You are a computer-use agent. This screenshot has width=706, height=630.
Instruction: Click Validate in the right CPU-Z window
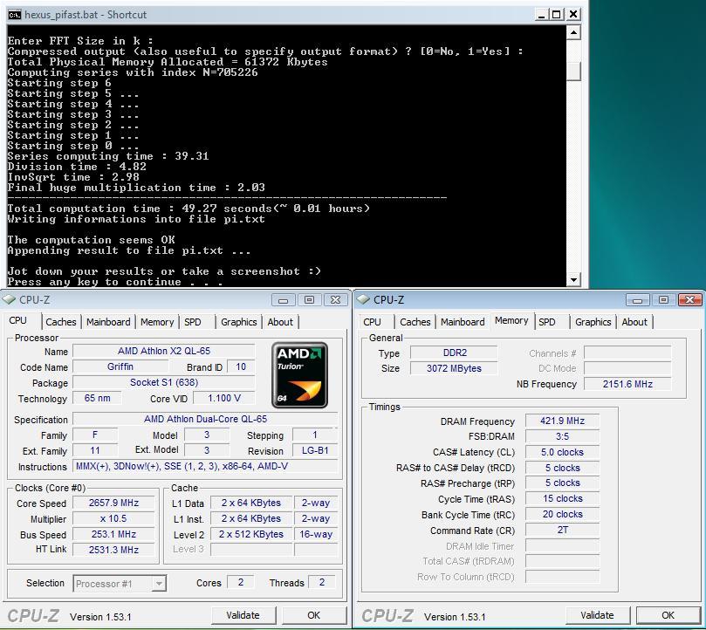click(597, 615)
